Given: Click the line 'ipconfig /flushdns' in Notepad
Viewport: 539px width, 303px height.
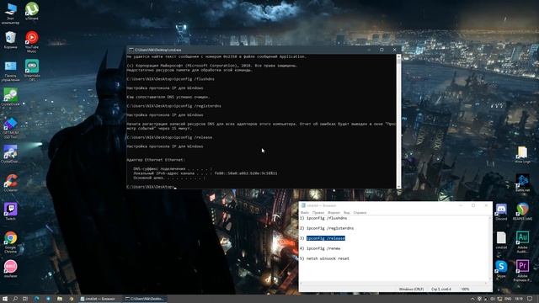Looking at the screenshot, I should (x=327, y=218).
